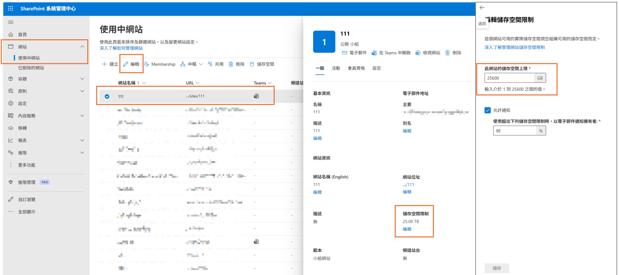Click the blue site logo tile for 111
619x275 pixels.
(x=324, y=42)
